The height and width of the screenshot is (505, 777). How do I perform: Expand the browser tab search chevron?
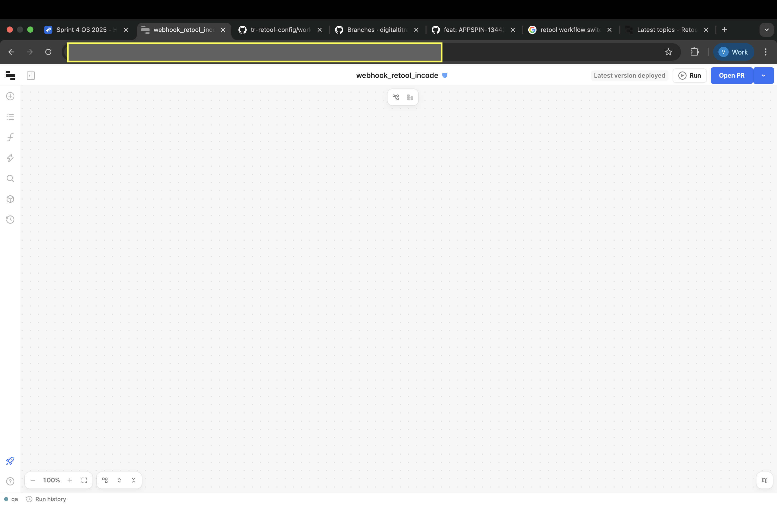pos(766,30)
